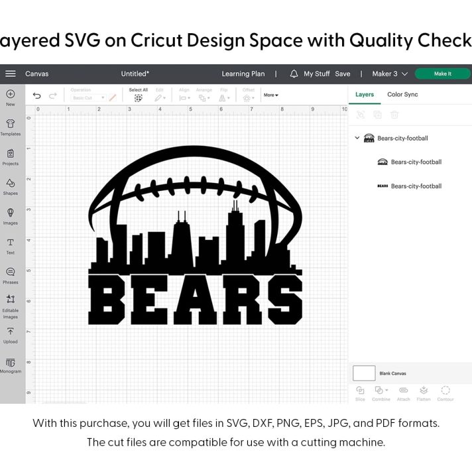Click the Duplicate layer icon
The width and height of the screenshot is (472, 472).
377,115
